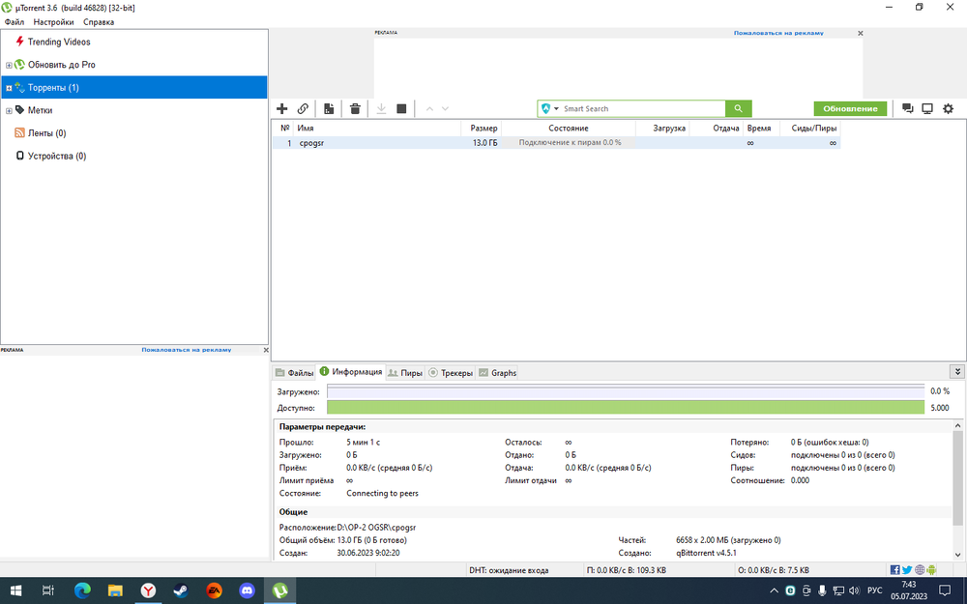This screenshot has width=967, height=604.
Task: Collapse the details pane with the chevron button
Action: click(x=957, y=371)
